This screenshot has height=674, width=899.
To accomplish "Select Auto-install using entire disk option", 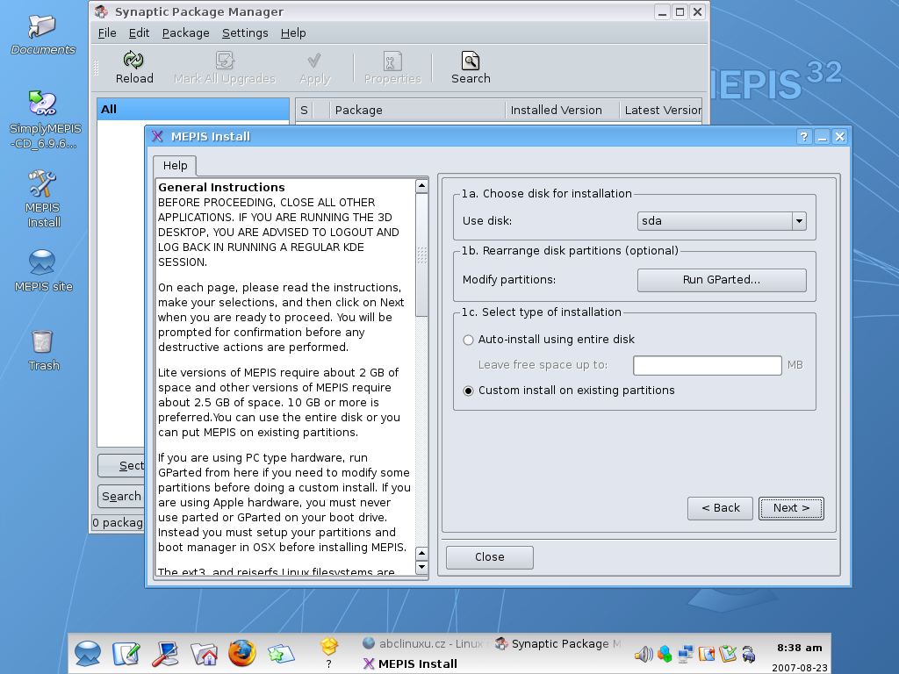I will click(x=469, y=340).
